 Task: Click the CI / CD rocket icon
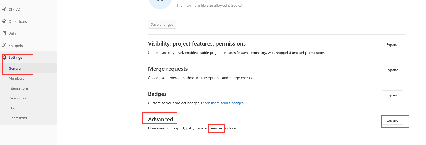[4, 9]
